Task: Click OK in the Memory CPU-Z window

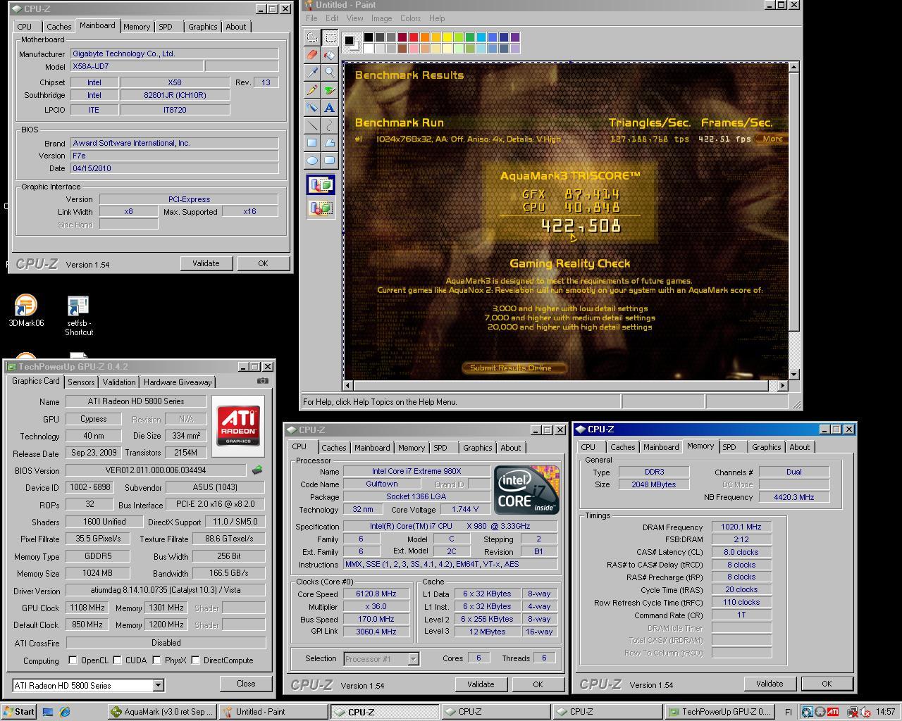Action: click(x=827, y=684)
